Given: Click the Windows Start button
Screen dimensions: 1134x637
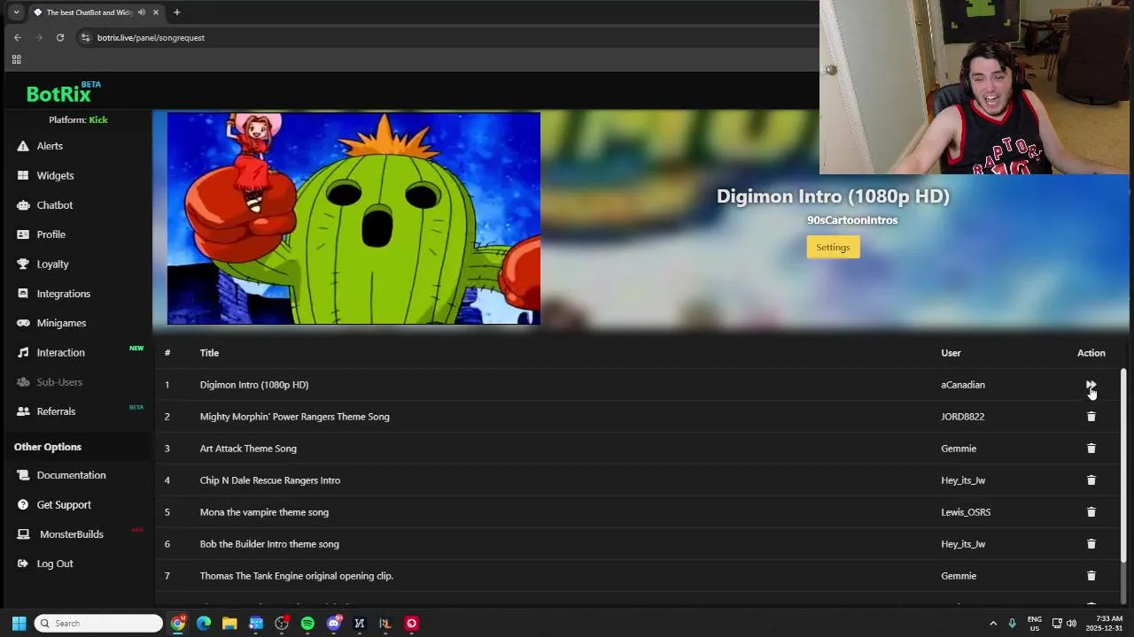Looking at the screenshot, I should (19, 623).
